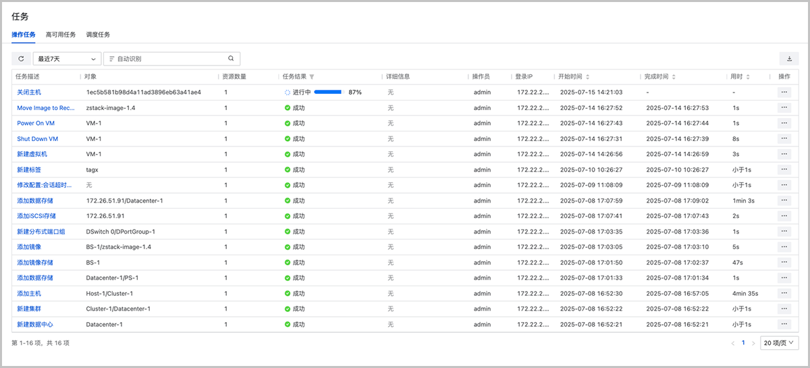Viewport: 810px width, 368px height.
Task: Click the download export icon
Action: coord(788,59)
